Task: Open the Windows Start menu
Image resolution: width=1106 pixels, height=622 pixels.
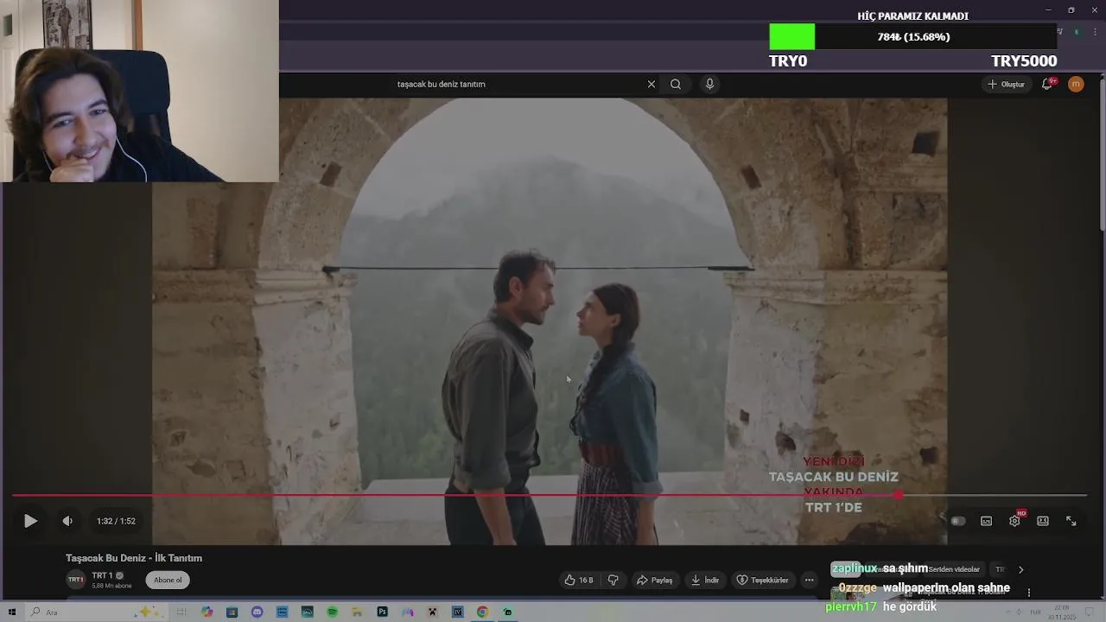Action: [x=12, y=612]
